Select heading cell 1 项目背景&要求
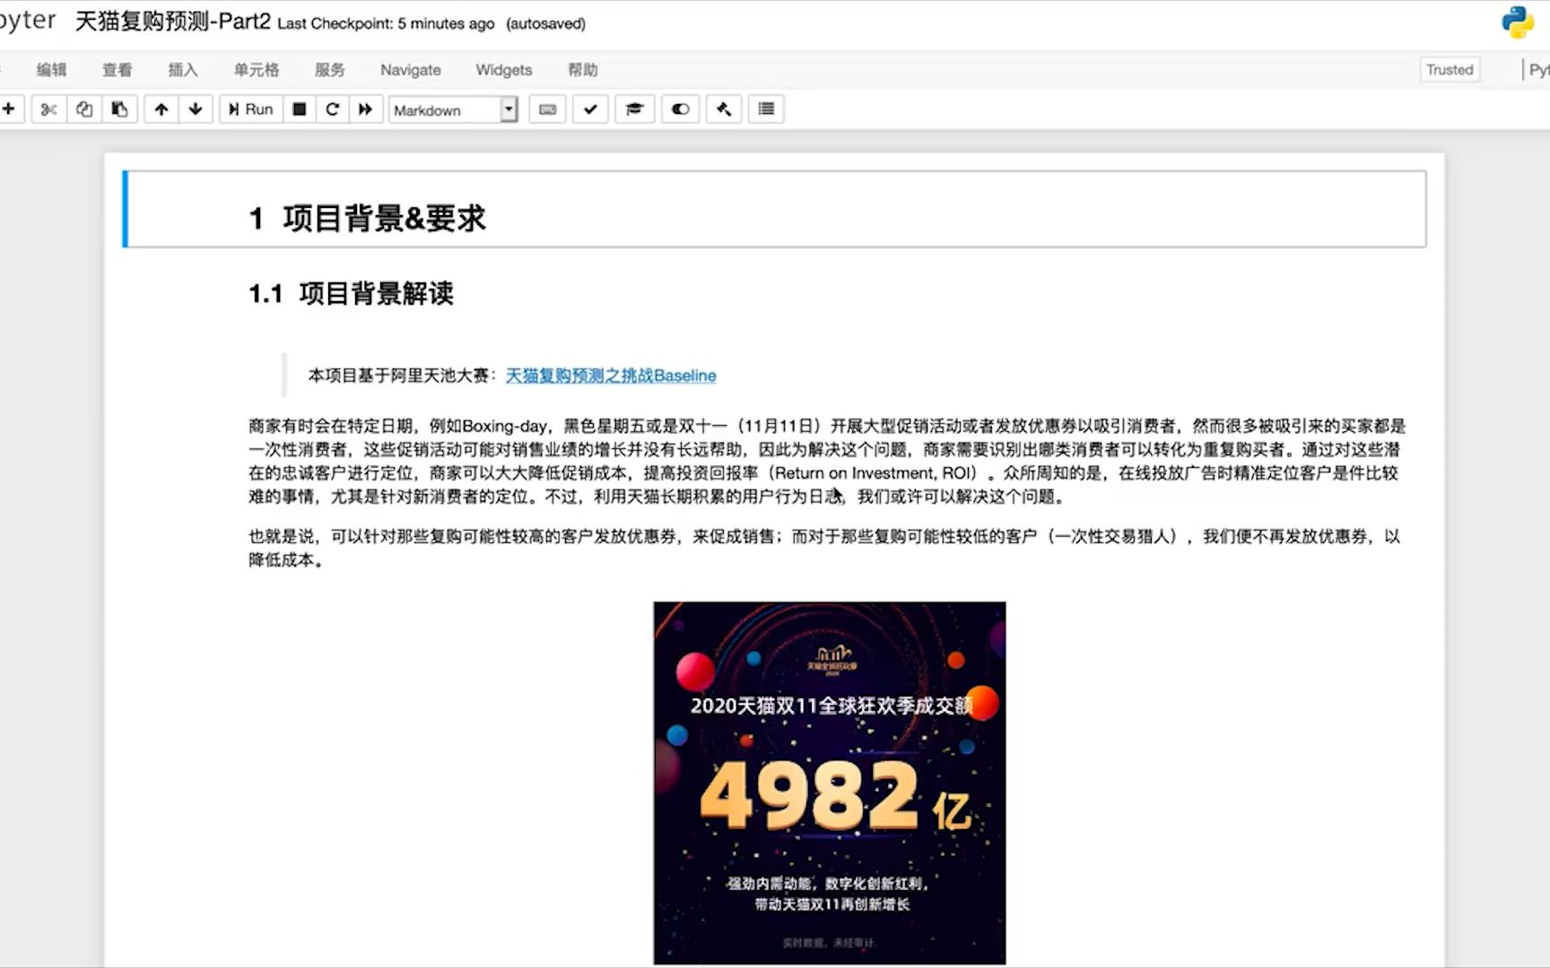The height and width of the screenshot is (968, 1550). tap(775, 209)
